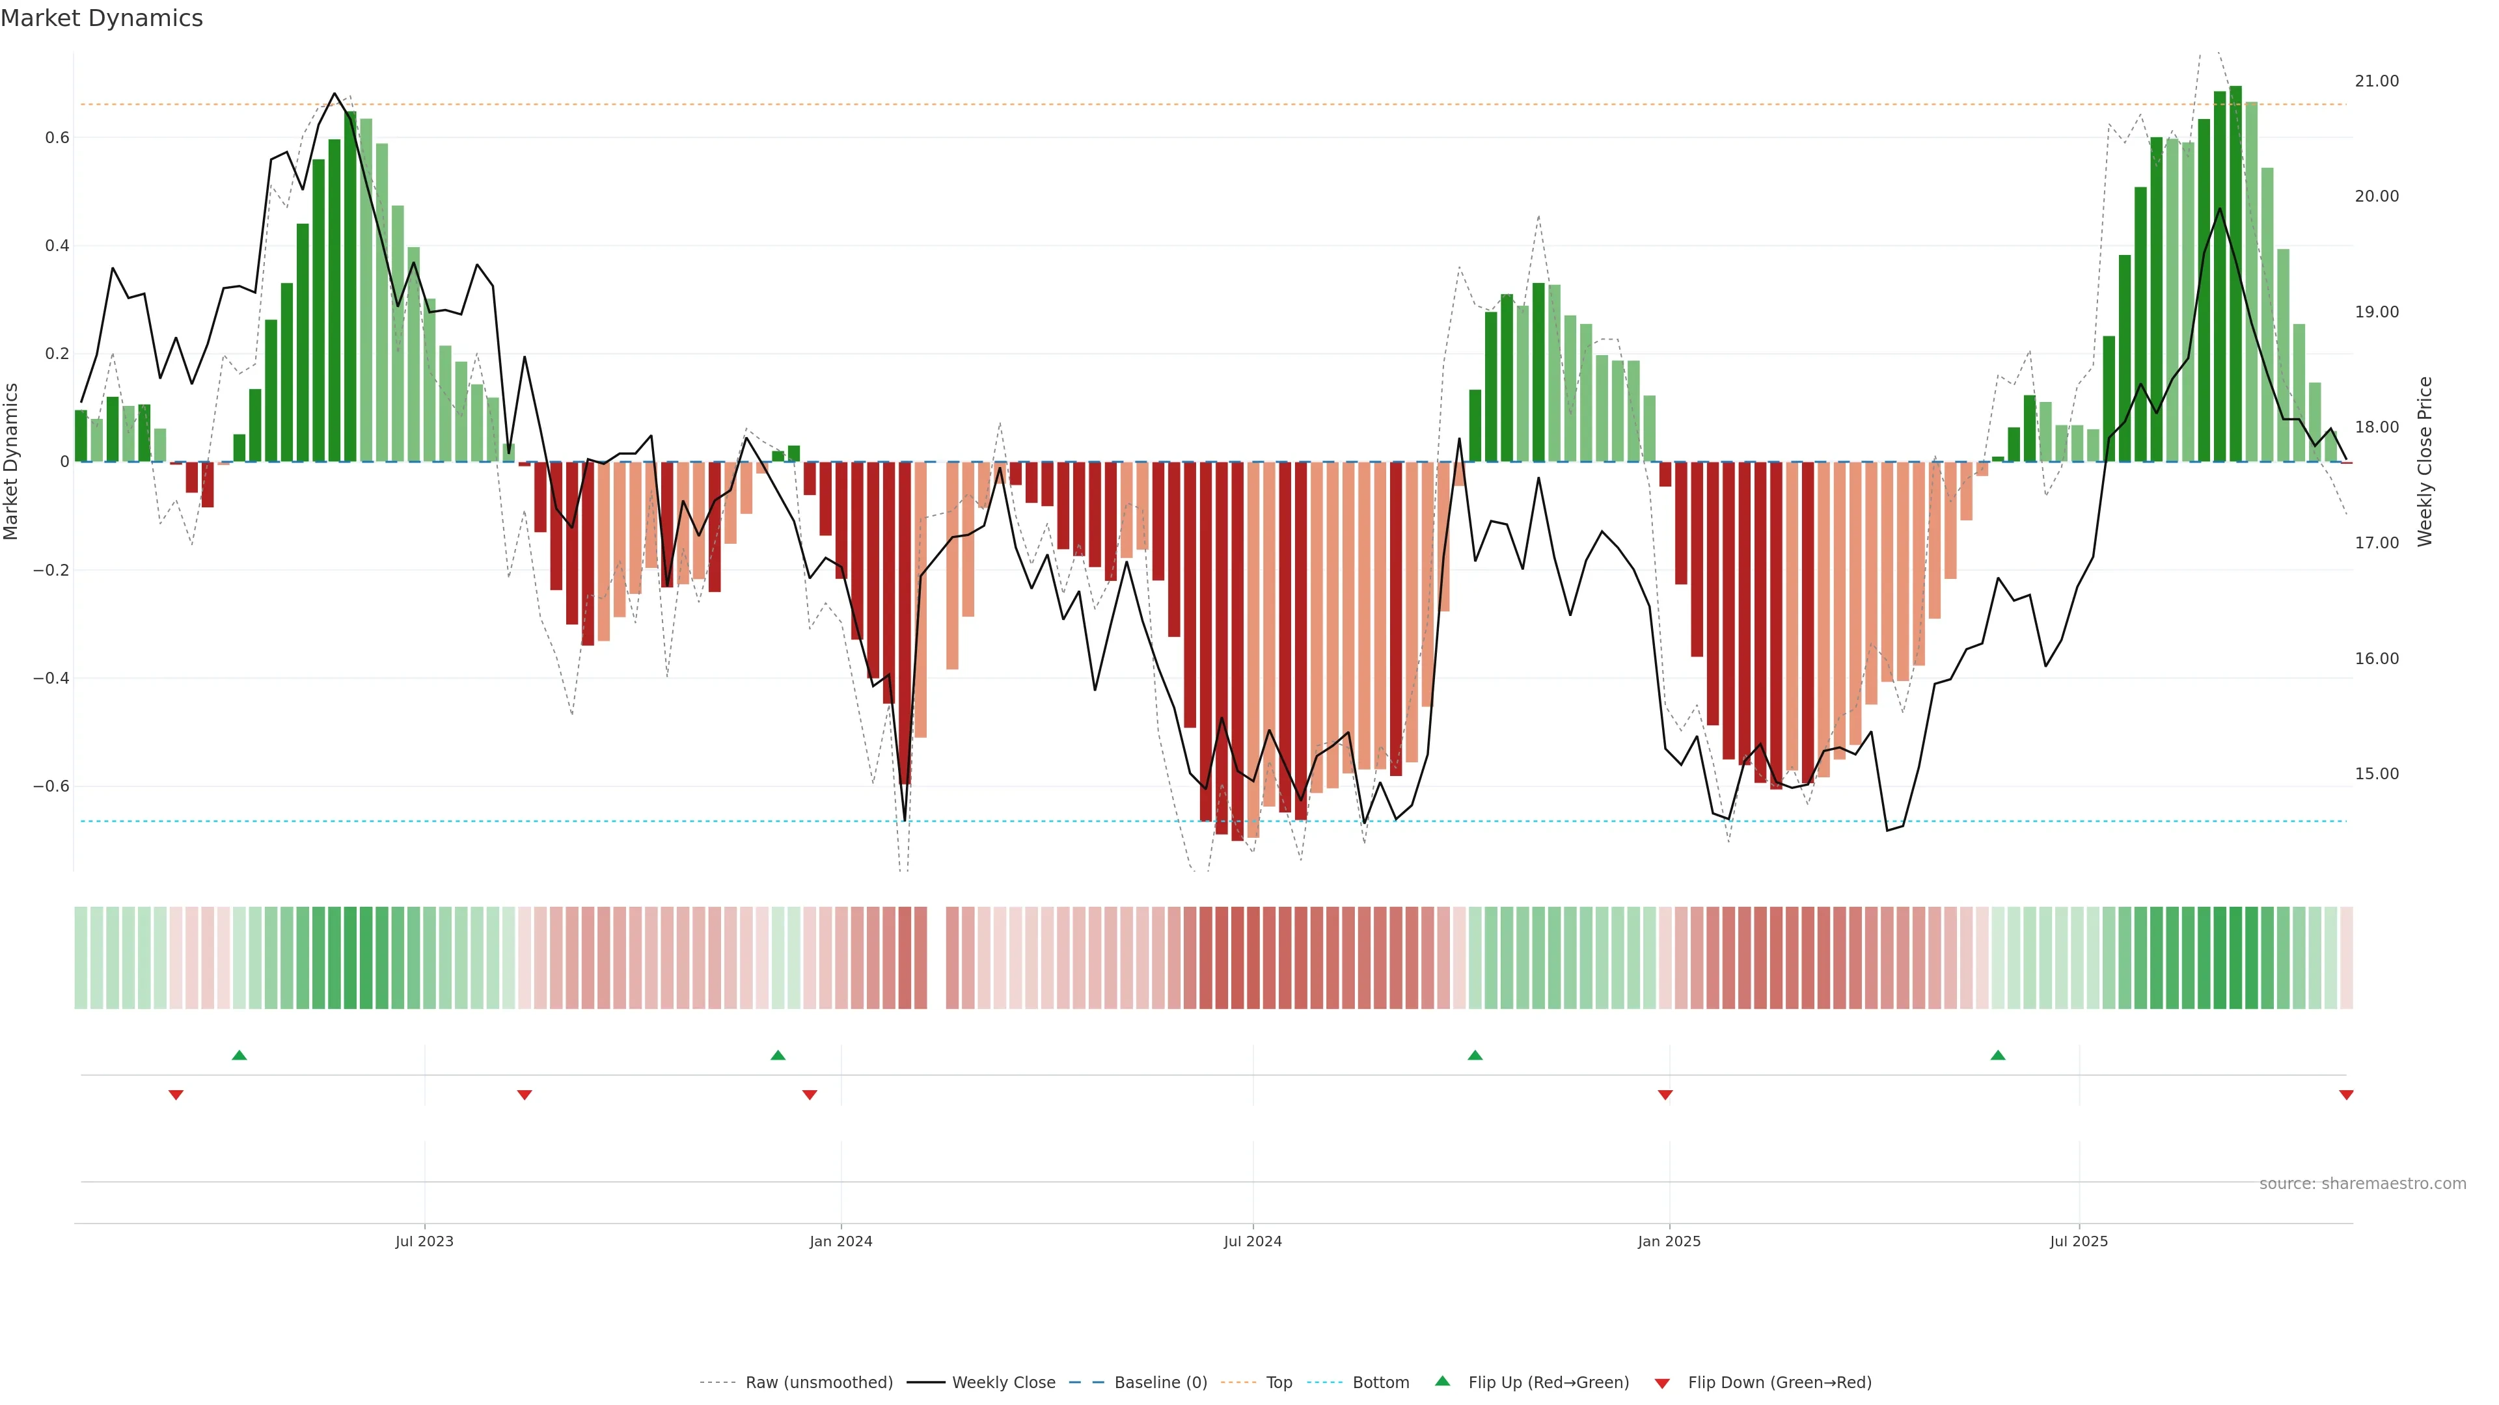Click the first red flip-down marker
2499x1405 pixels.
coord(176,1095)
